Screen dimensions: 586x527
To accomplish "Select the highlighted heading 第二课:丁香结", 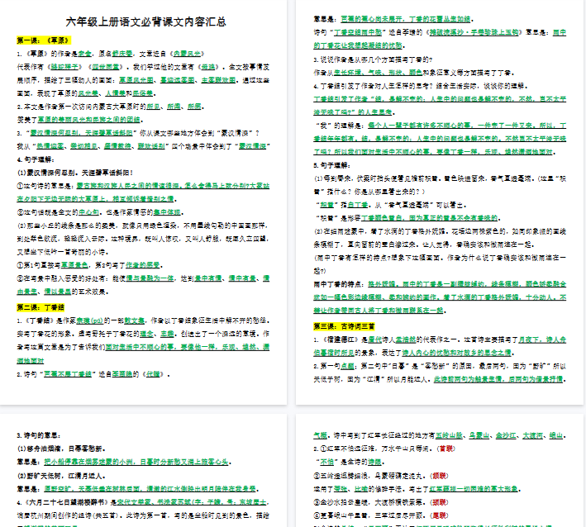I will [x=40, y=307].
